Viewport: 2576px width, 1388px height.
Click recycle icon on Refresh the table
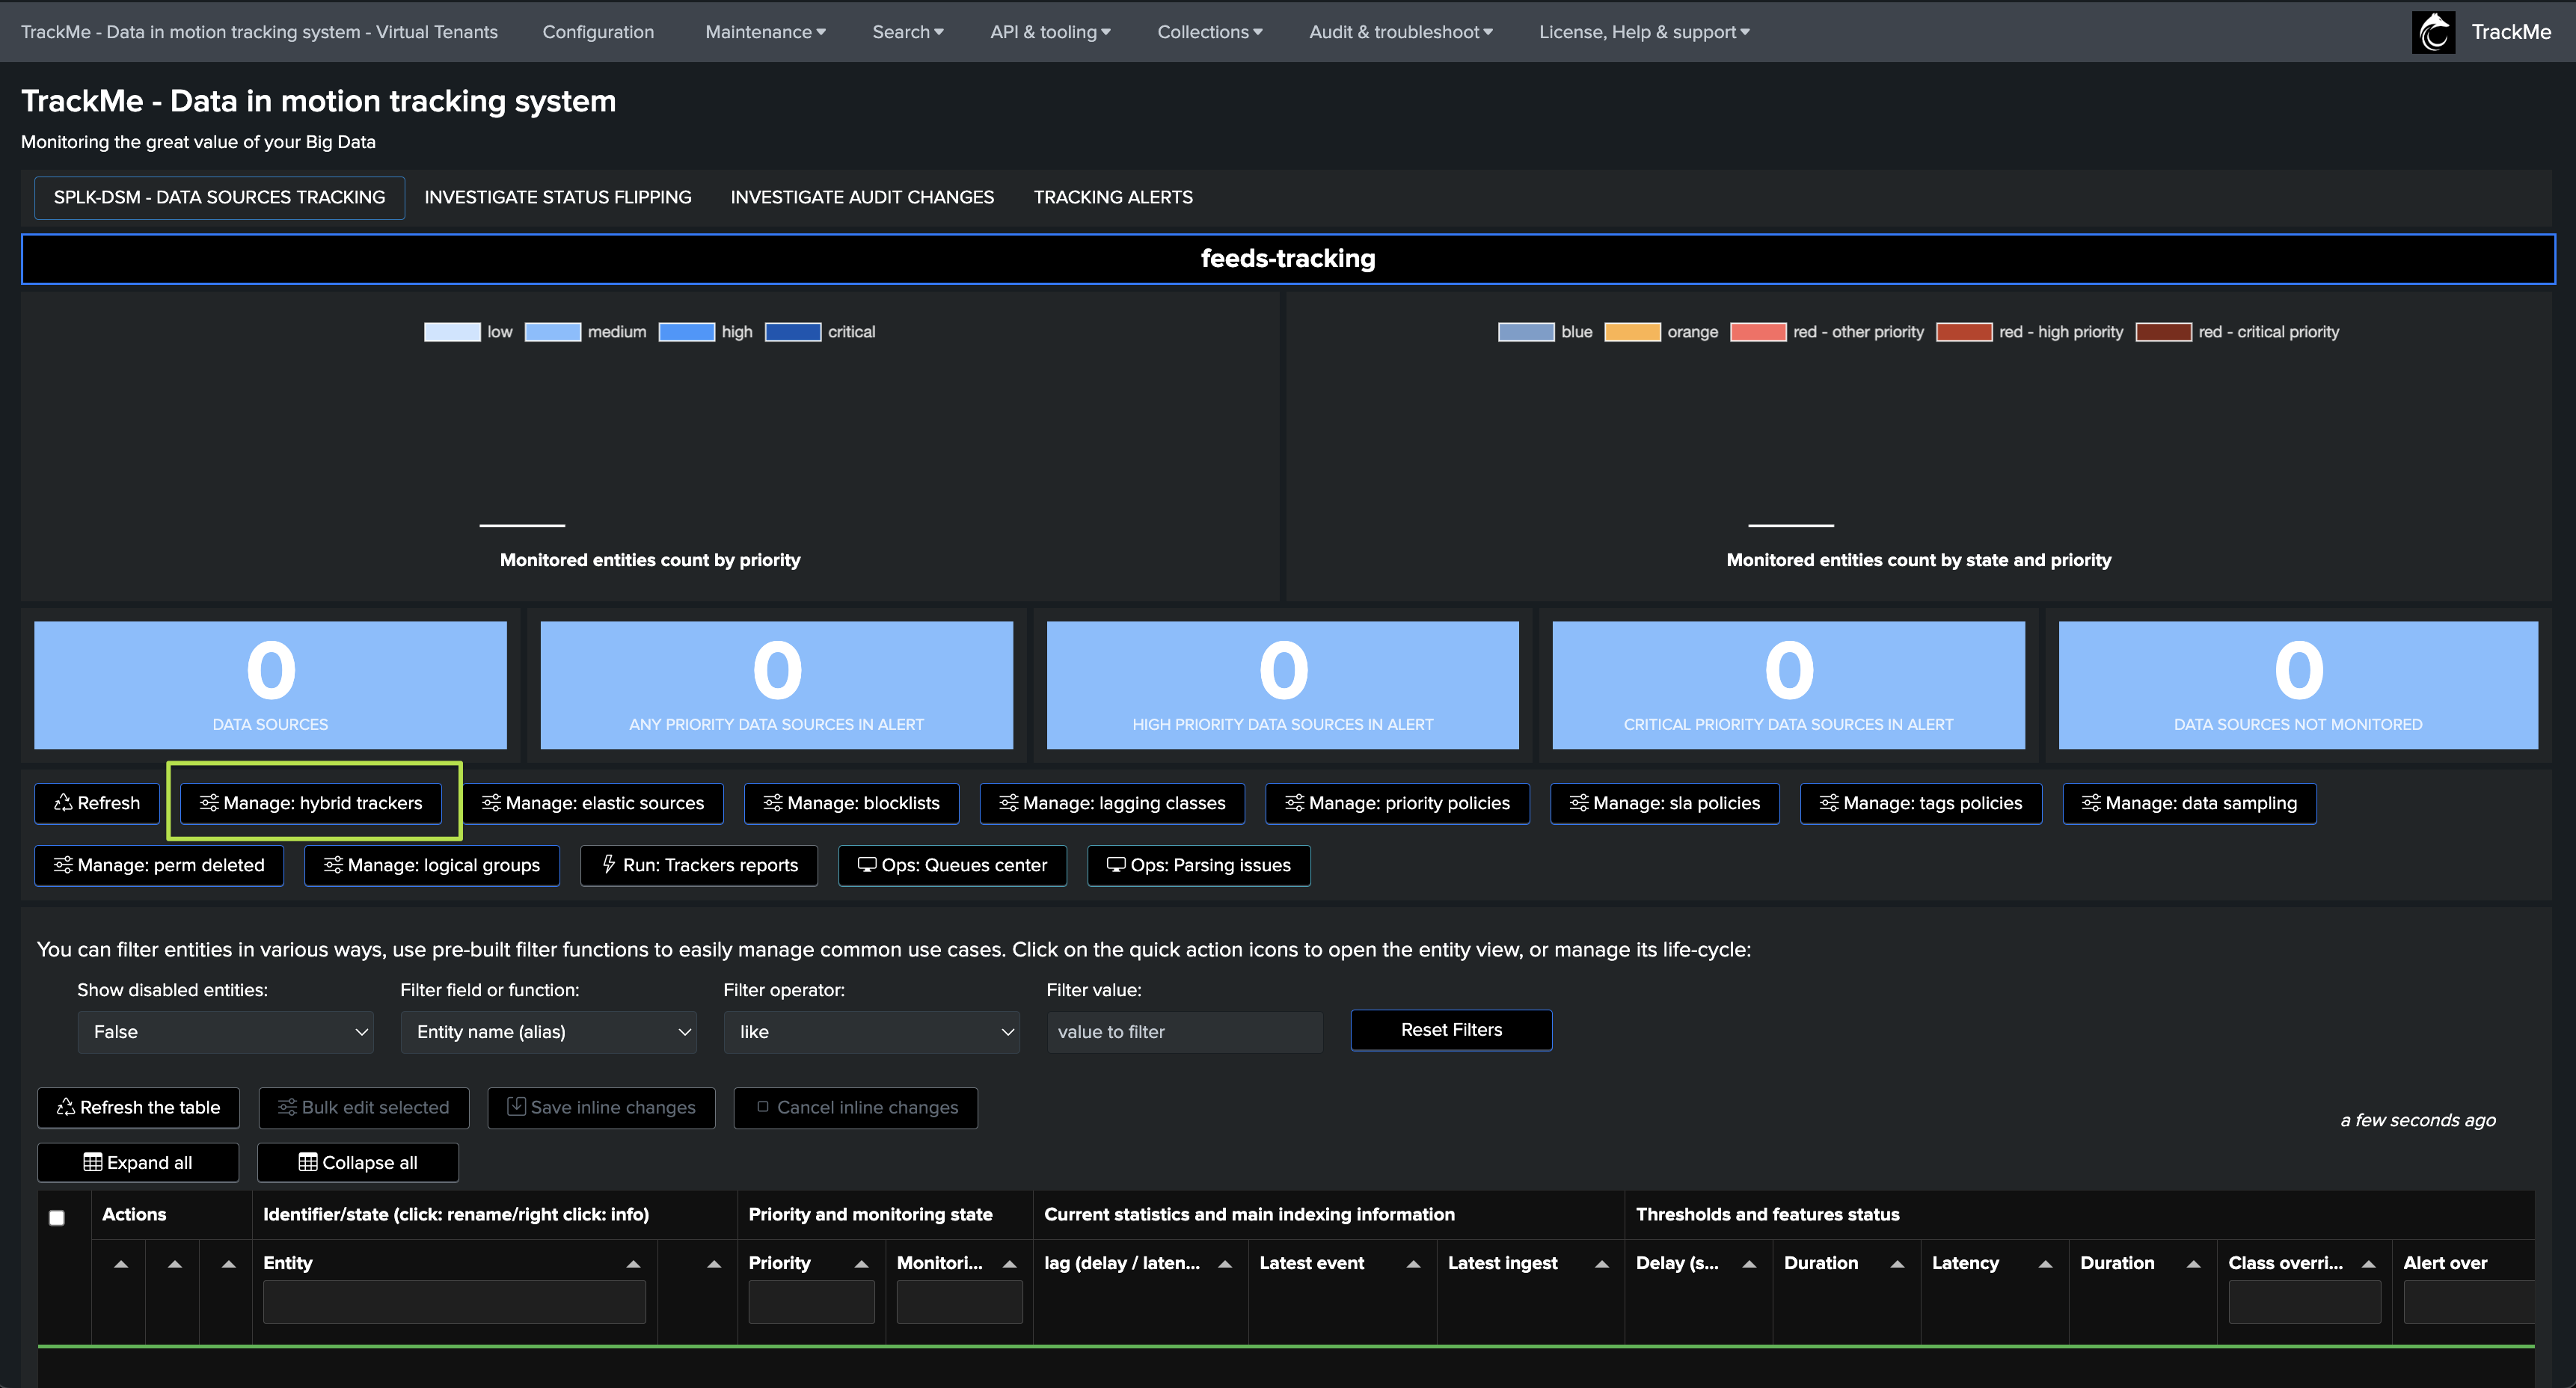tap(66, 1107)
